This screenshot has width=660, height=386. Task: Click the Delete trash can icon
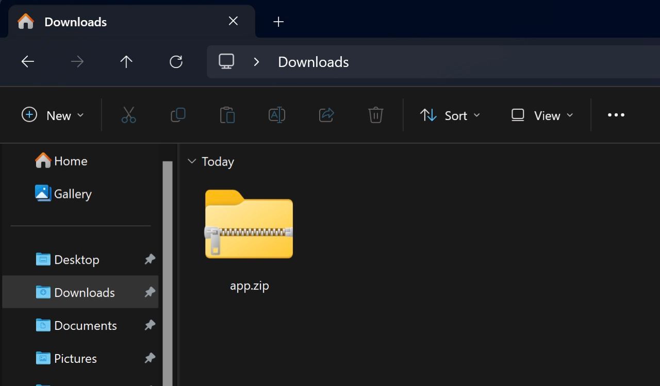coord(375,115)
